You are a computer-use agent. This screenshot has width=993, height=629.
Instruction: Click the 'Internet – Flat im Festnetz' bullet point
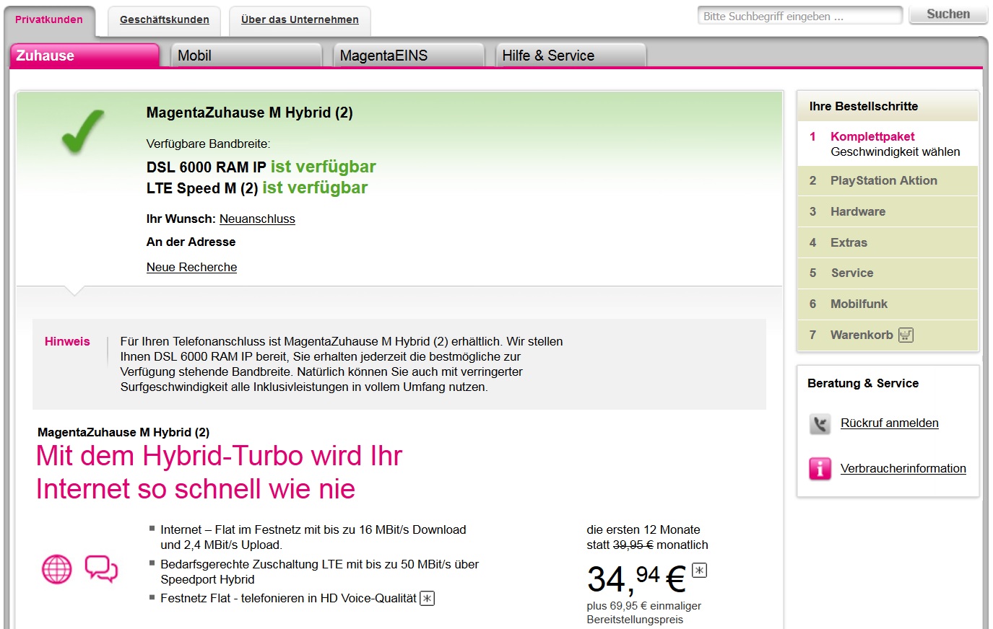point(313,537)
